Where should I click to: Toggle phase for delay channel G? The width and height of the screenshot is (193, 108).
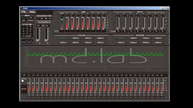pyautogui.click(x=156, y=31)
